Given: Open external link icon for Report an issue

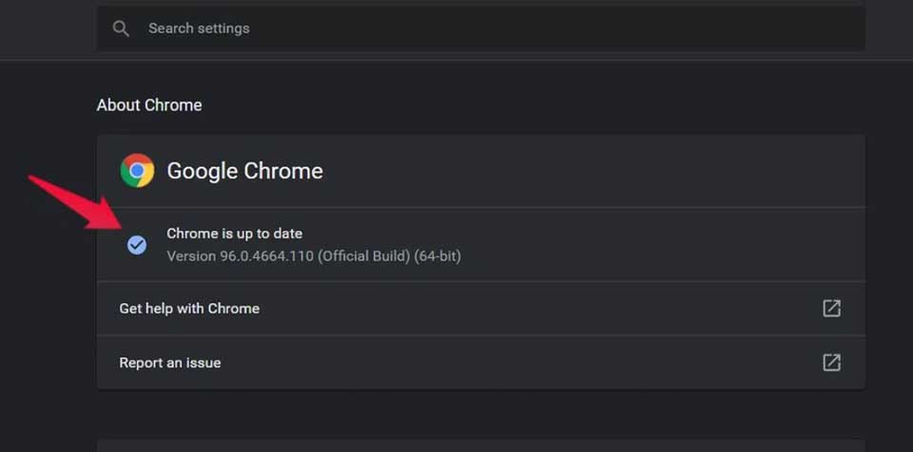Looking at the screenshot, I should point(831,363).
